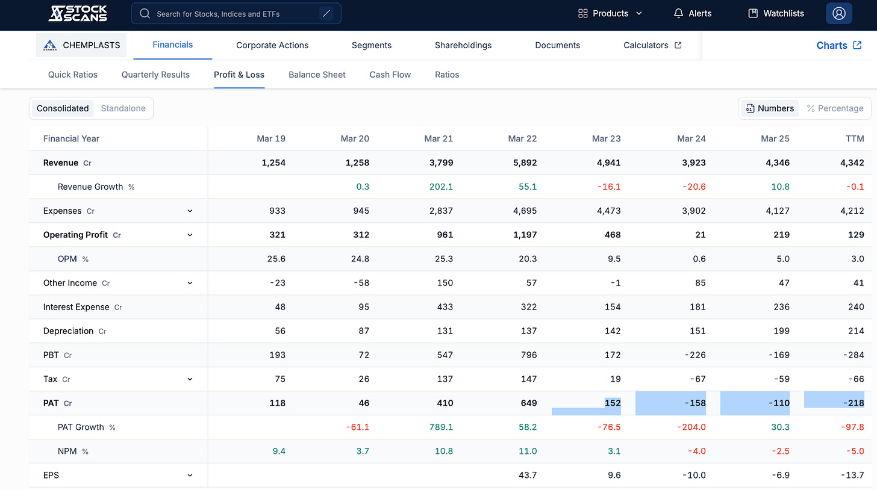Toggle display to Percentage

pyautogui.click(x=835, y=108)
